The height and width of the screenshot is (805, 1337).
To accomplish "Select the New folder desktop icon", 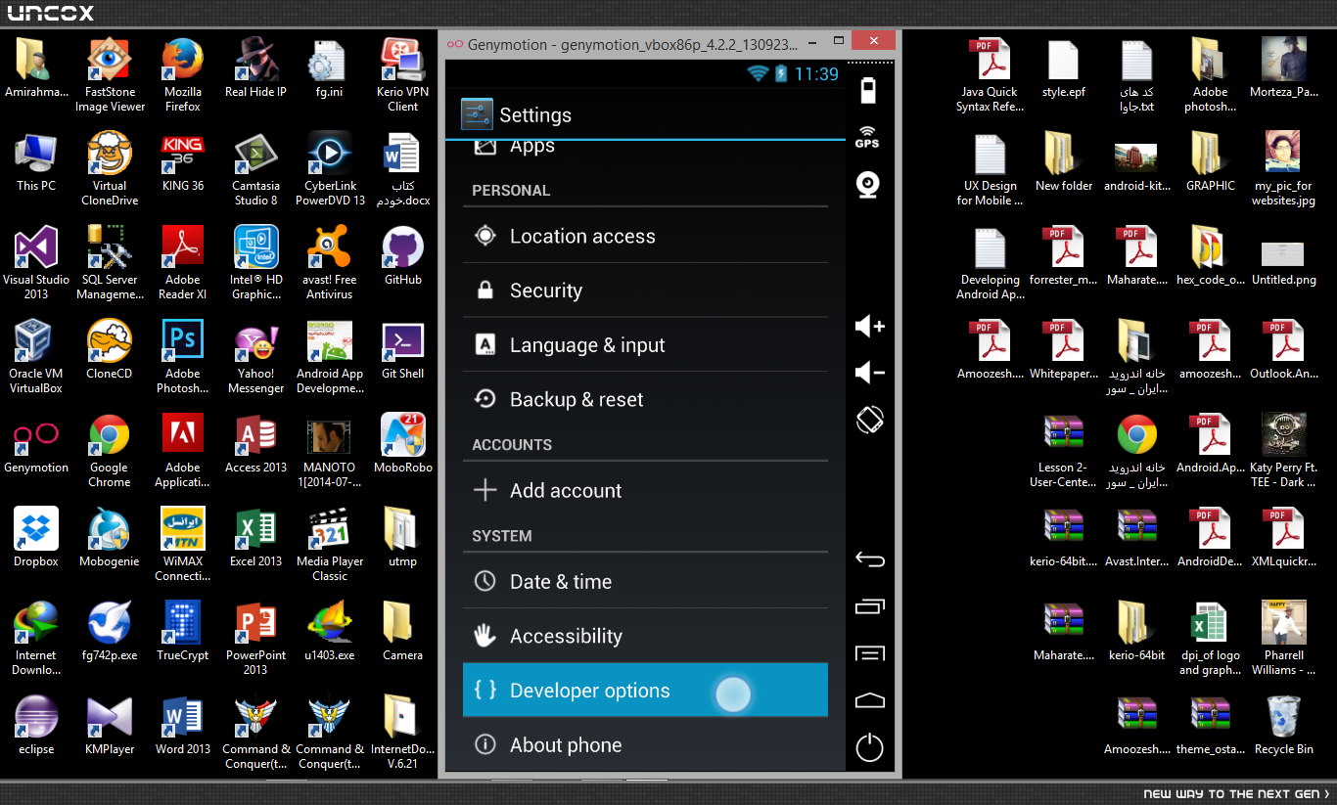I will [1064, 162].
